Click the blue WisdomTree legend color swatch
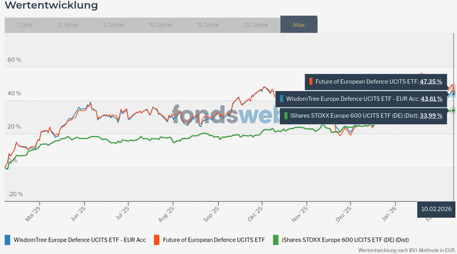Viewport: 457px width, 254px height. [x=8, y=240]
